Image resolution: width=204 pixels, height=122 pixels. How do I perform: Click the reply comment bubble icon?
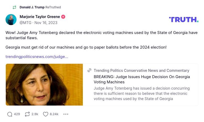tap(10, 114)
